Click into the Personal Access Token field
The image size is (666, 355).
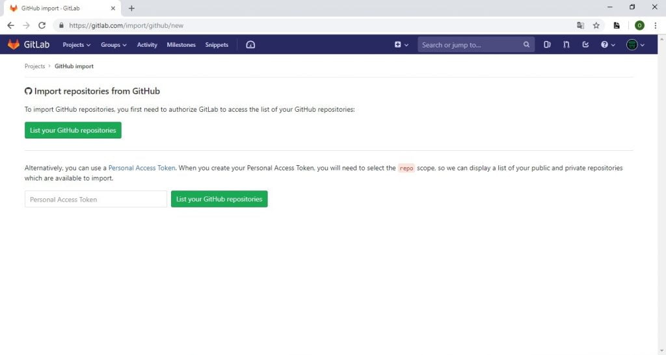coord(96,199)
